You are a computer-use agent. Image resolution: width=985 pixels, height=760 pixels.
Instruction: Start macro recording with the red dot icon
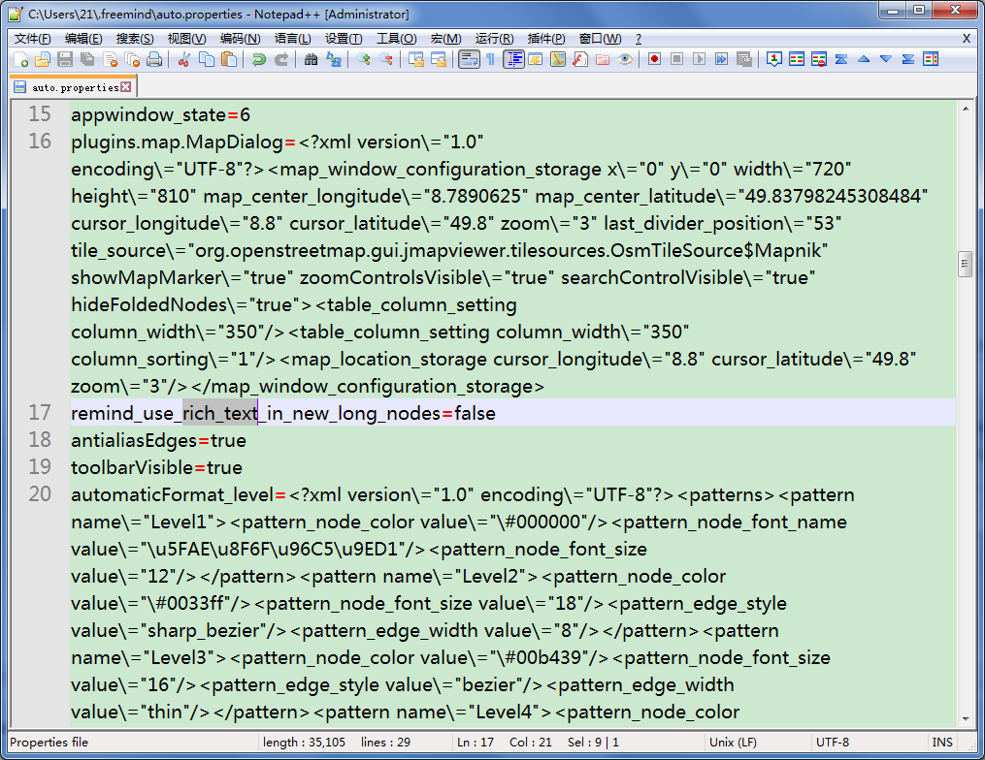(655, 60)
